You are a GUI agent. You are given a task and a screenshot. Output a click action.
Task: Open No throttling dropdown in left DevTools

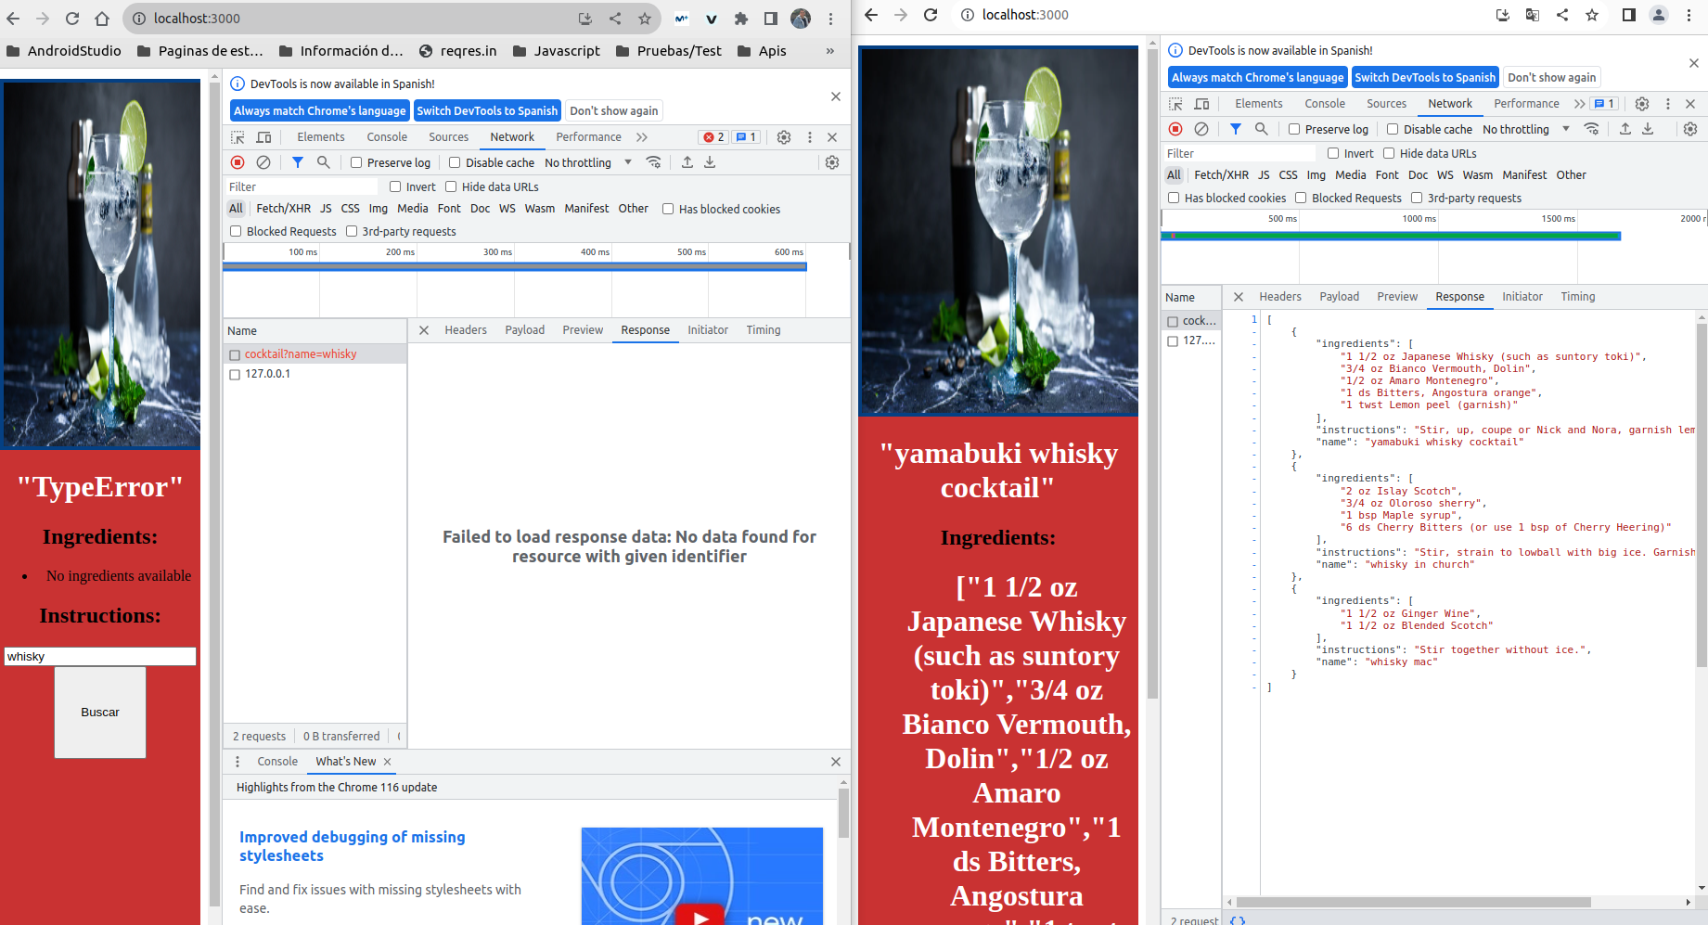587,162
